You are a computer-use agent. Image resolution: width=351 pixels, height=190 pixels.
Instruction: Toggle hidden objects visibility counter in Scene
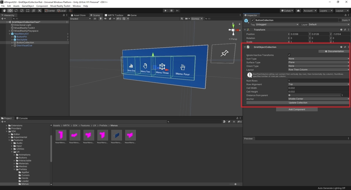point(118,19)
